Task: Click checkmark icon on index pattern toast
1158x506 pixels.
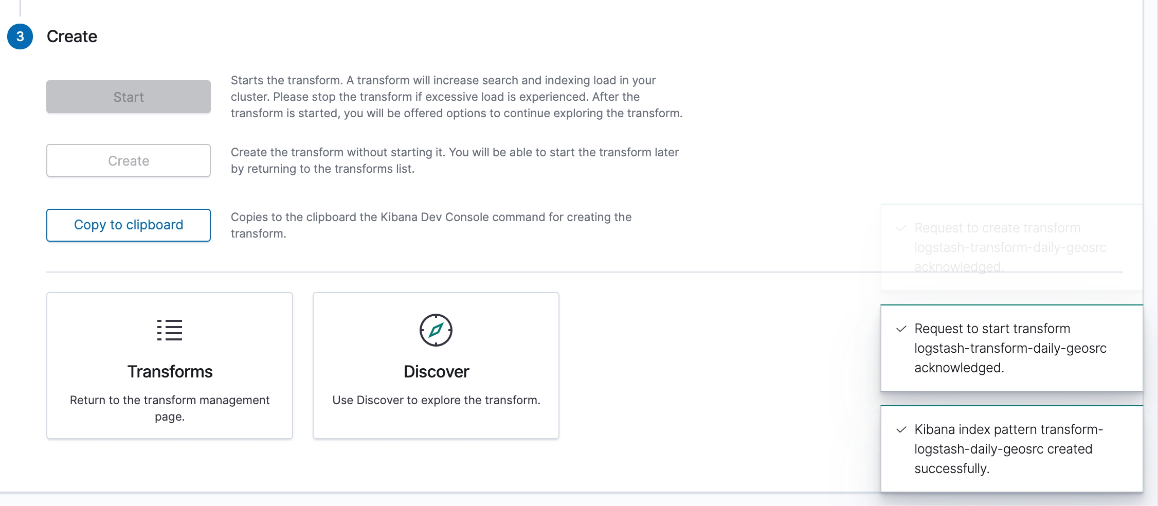Action: click(901, 430)
